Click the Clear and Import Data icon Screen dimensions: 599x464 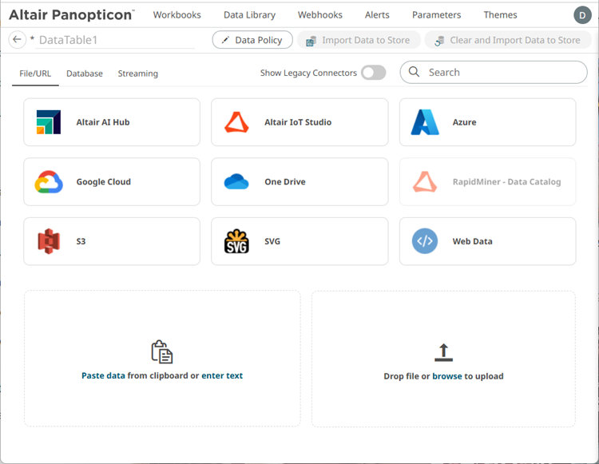point(439,41)
